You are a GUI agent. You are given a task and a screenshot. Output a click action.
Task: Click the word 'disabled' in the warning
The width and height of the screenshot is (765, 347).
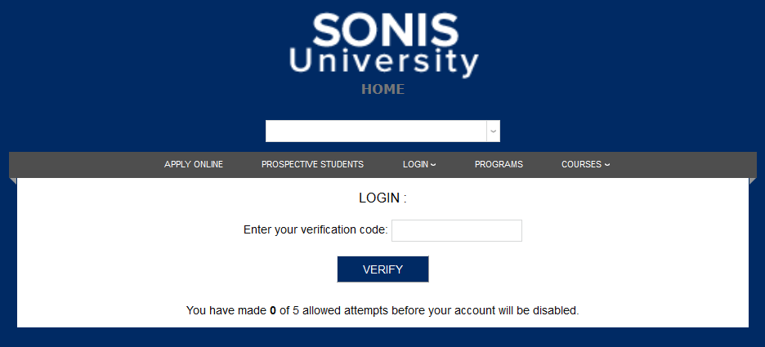click(554, 311)
